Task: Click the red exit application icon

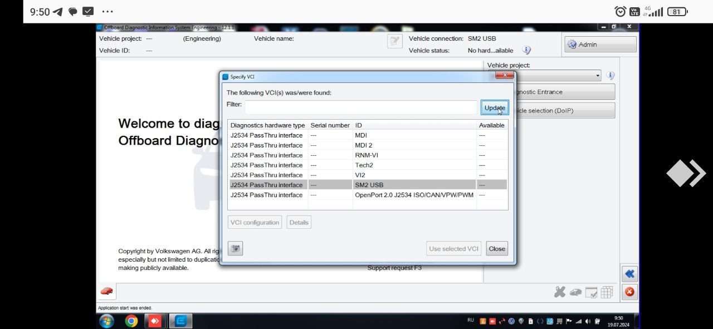Action: 629,292
